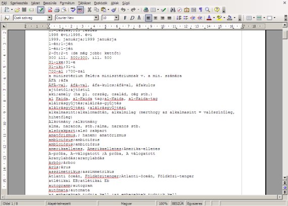Undo the last action
Image resolution: width=288 pixels, height=206 pixels.
click(123, 10)
